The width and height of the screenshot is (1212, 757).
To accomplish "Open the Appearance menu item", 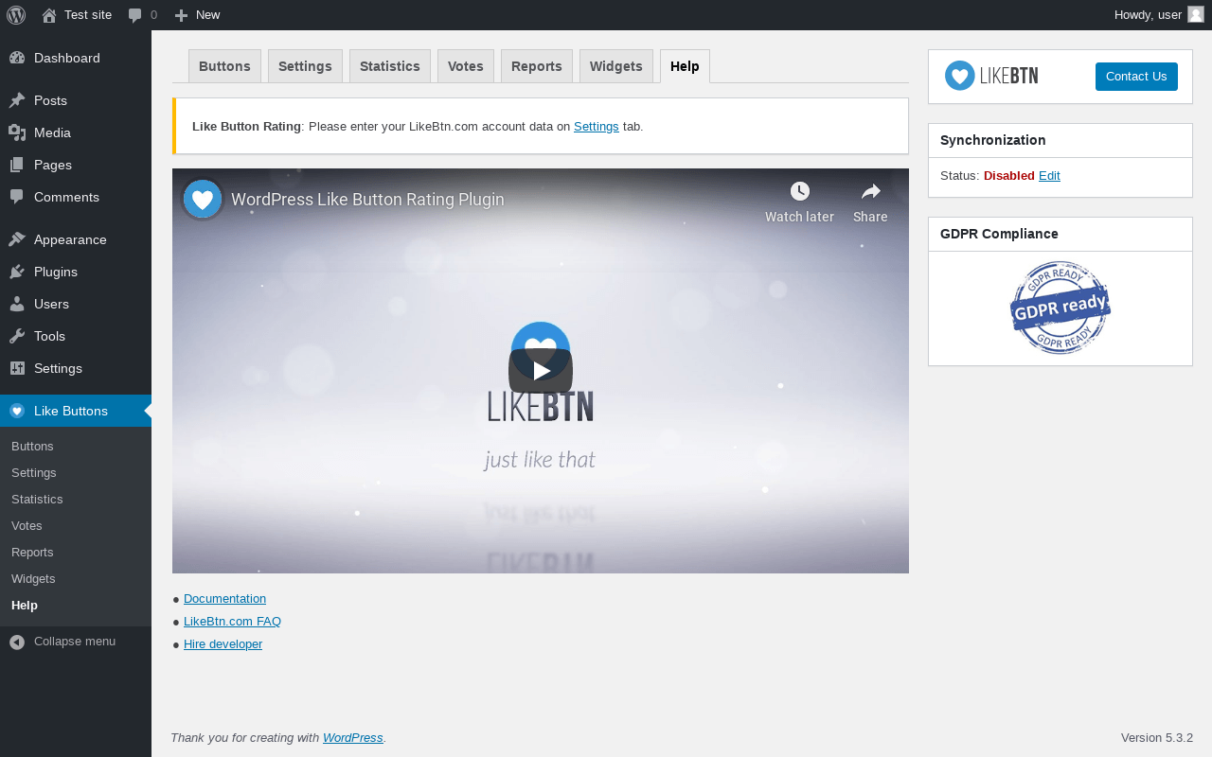I will pyautogui.click(x=76, y=239).
